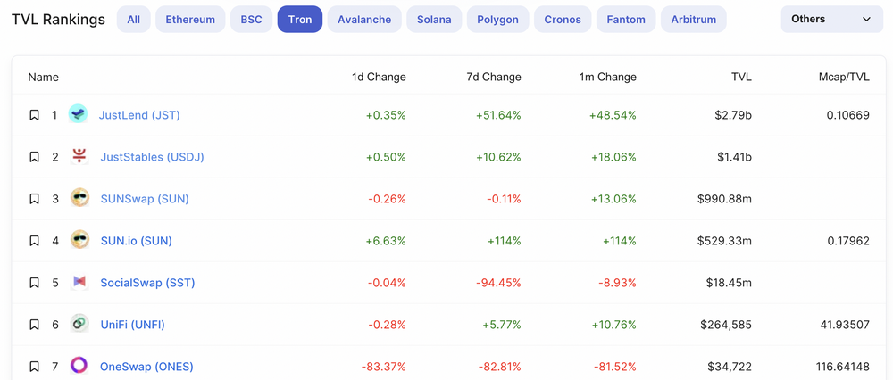This screenshot has width=893, height=380.
Task: Click the JustLend protocol logo icon
Action: coord(78,114)
